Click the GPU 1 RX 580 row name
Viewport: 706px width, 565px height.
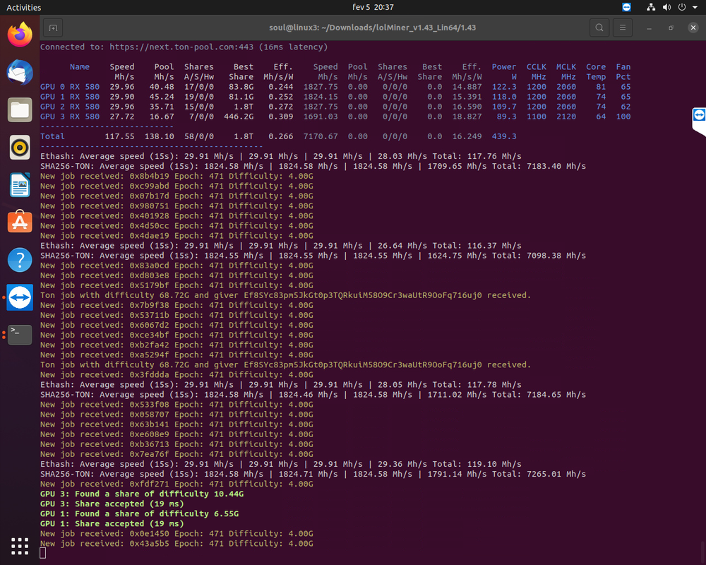pyautogui.click(x=70, y=97)
